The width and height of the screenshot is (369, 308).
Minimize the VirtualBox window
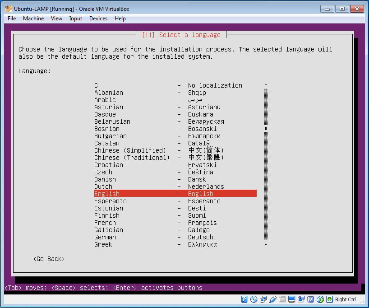click(x=327, y=9)
